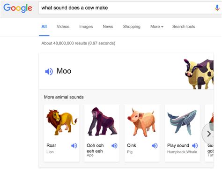Play the Lion Roar sound
This screenshot has width=222, height=173.
(74, 146)
